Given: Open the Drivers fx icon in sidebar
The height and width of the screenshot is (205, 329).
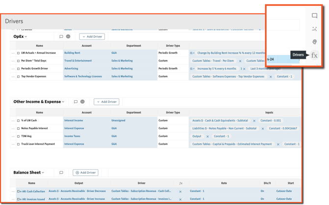Looking at the screenshot, I should (x=314, y=56).
